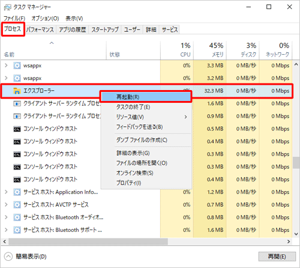Image resolution: width=300 pixels, height=268 pixels.
Task: Click the horizontal scrollbar thumb
Action: pos(88,242)
